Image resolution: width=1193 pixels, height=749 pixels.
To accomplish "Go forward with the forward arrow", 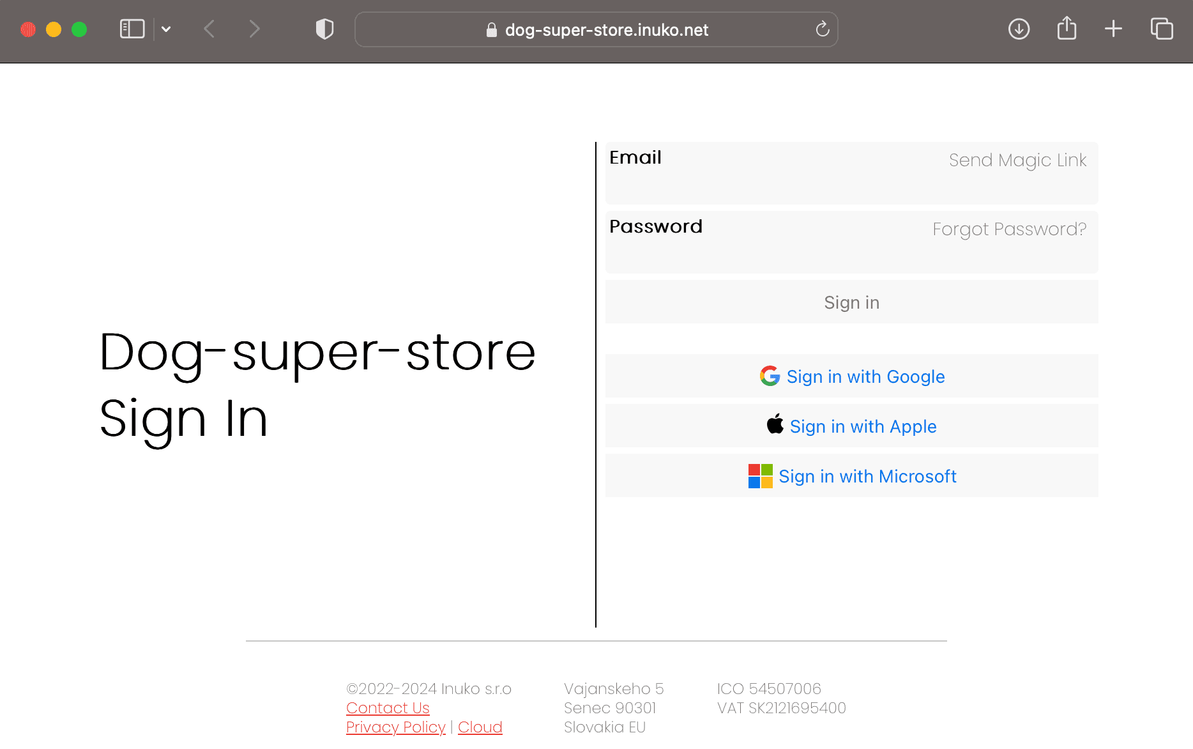I will coord(254,29).
